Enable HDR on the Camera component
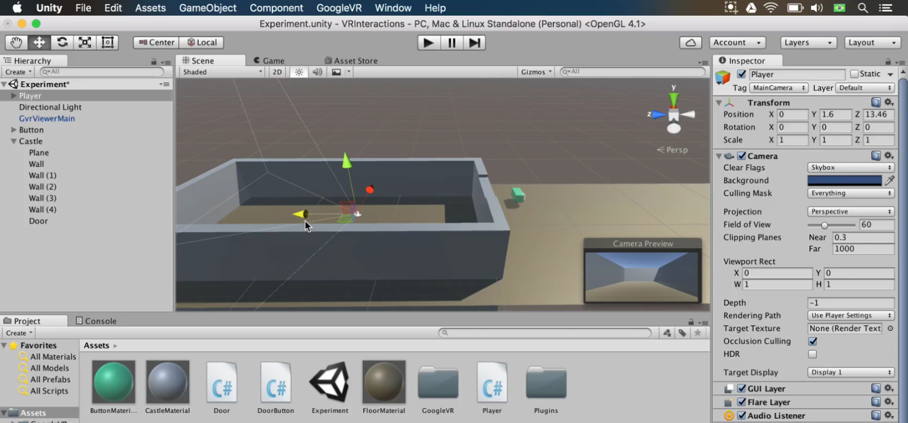This screenshot has height=423, width=908. tap(812, 354)
